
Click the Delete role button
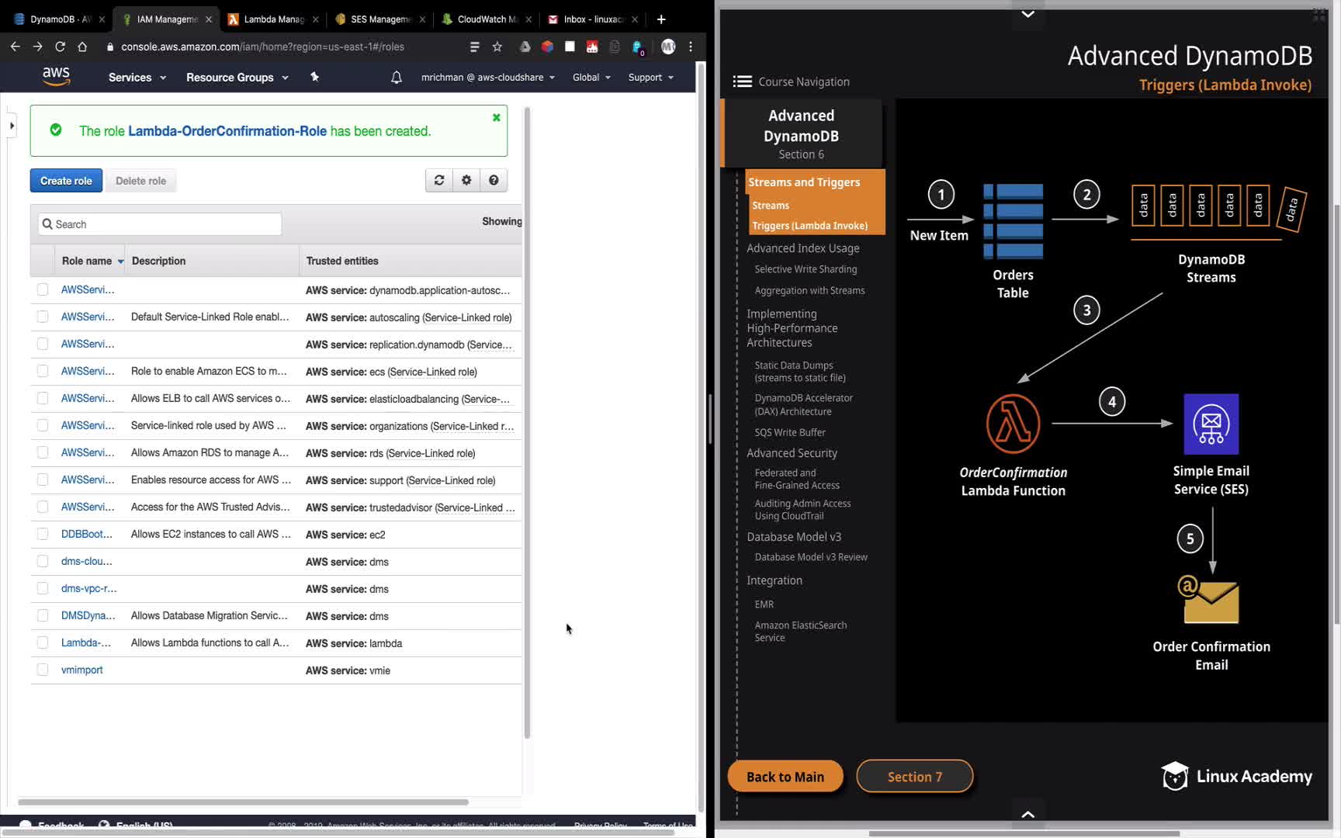[140, 181]
